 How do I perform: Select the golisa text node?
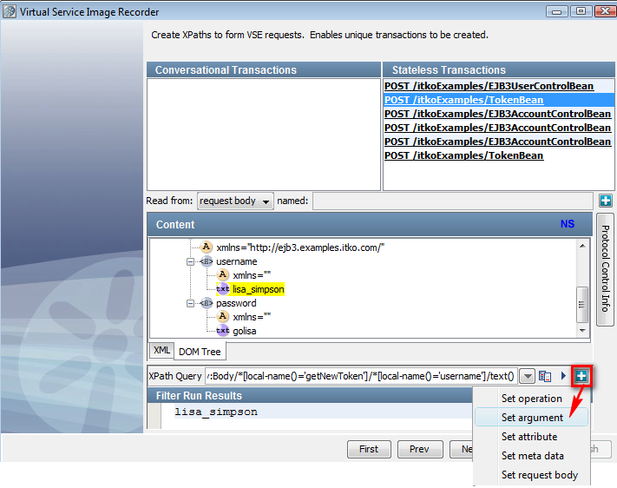245,331
